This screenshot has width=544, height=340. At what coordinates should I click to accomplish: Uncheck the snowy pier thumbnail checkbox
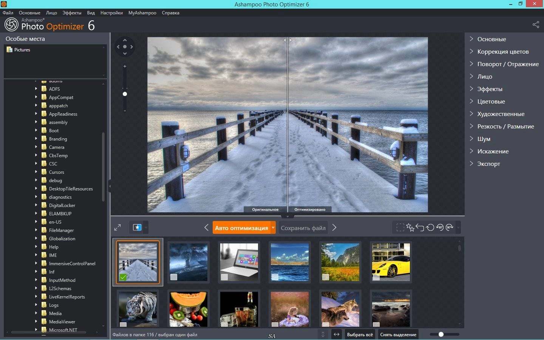(x=123, y=277)
